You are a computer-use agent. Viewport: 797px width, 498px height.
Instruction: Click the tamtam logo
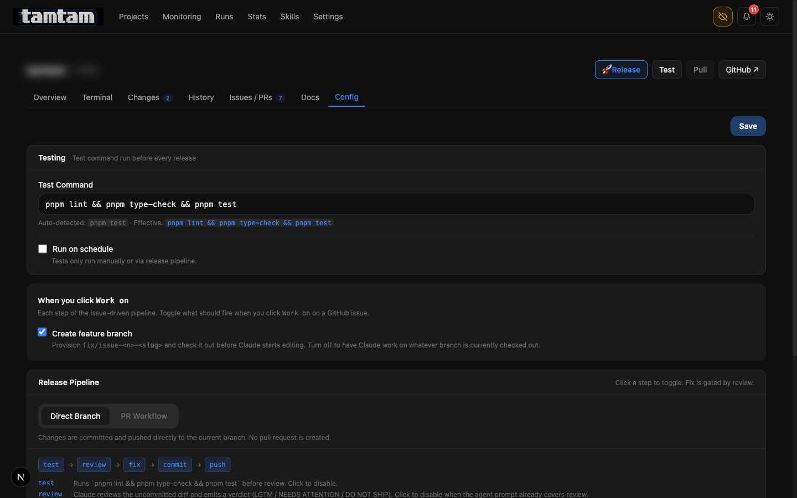point(58,17)
